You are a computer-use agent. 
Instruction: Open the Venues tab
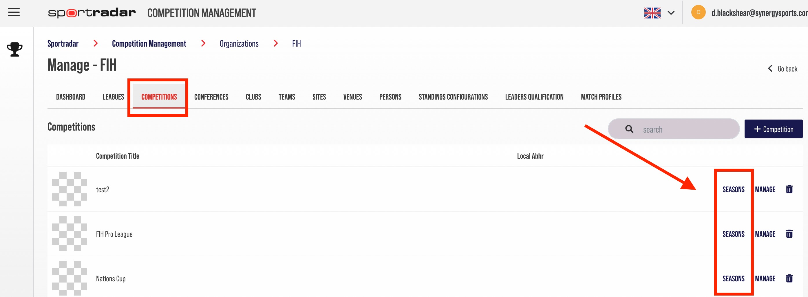[352, 97]
